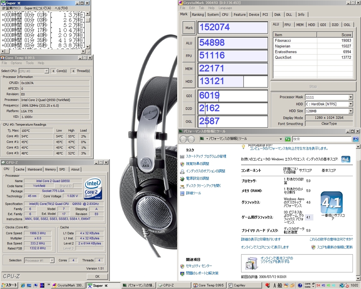361x289 pixels.
Task: Open the Ranking tab in CrystalMark
Action: click(x=198, y=14)
